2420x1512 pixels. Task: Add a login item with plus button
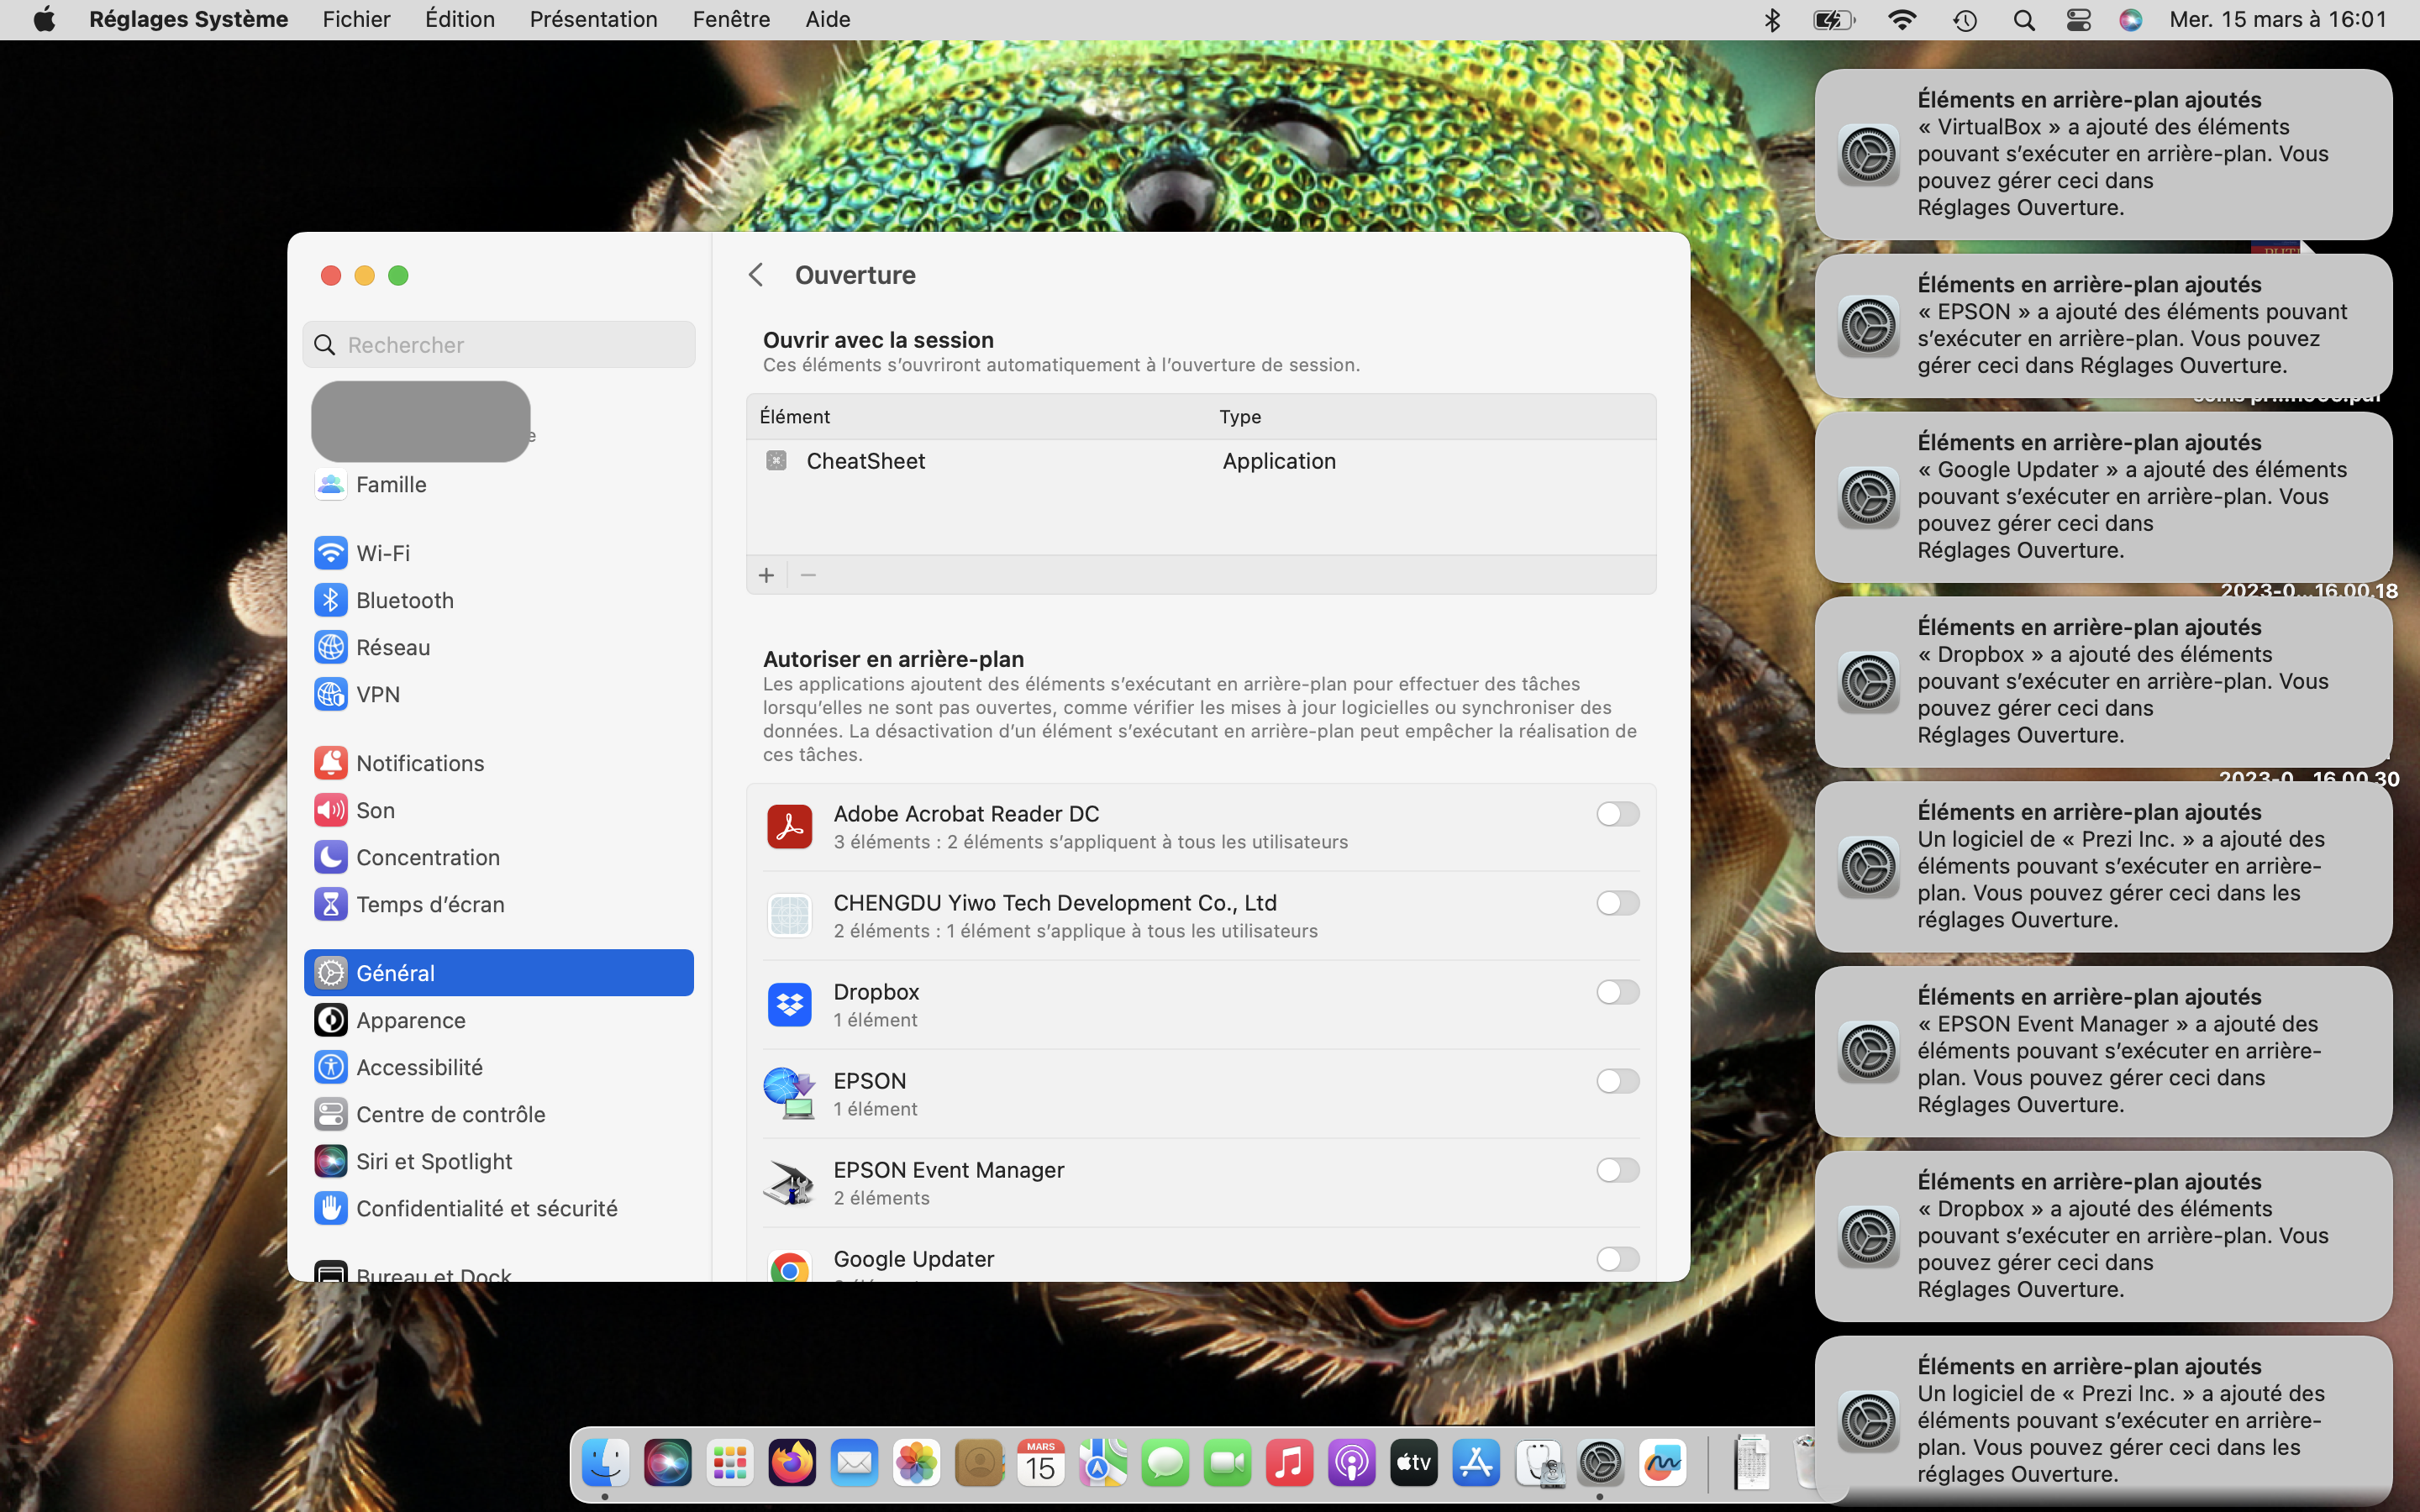[766, 575]
